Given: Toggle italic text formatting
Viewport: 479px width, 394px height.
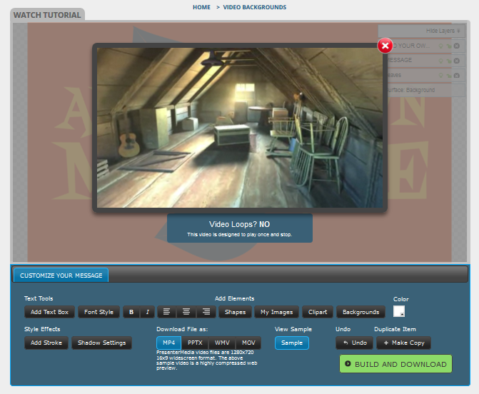Looking at the screenshot, I should click(x=146, y=312).
